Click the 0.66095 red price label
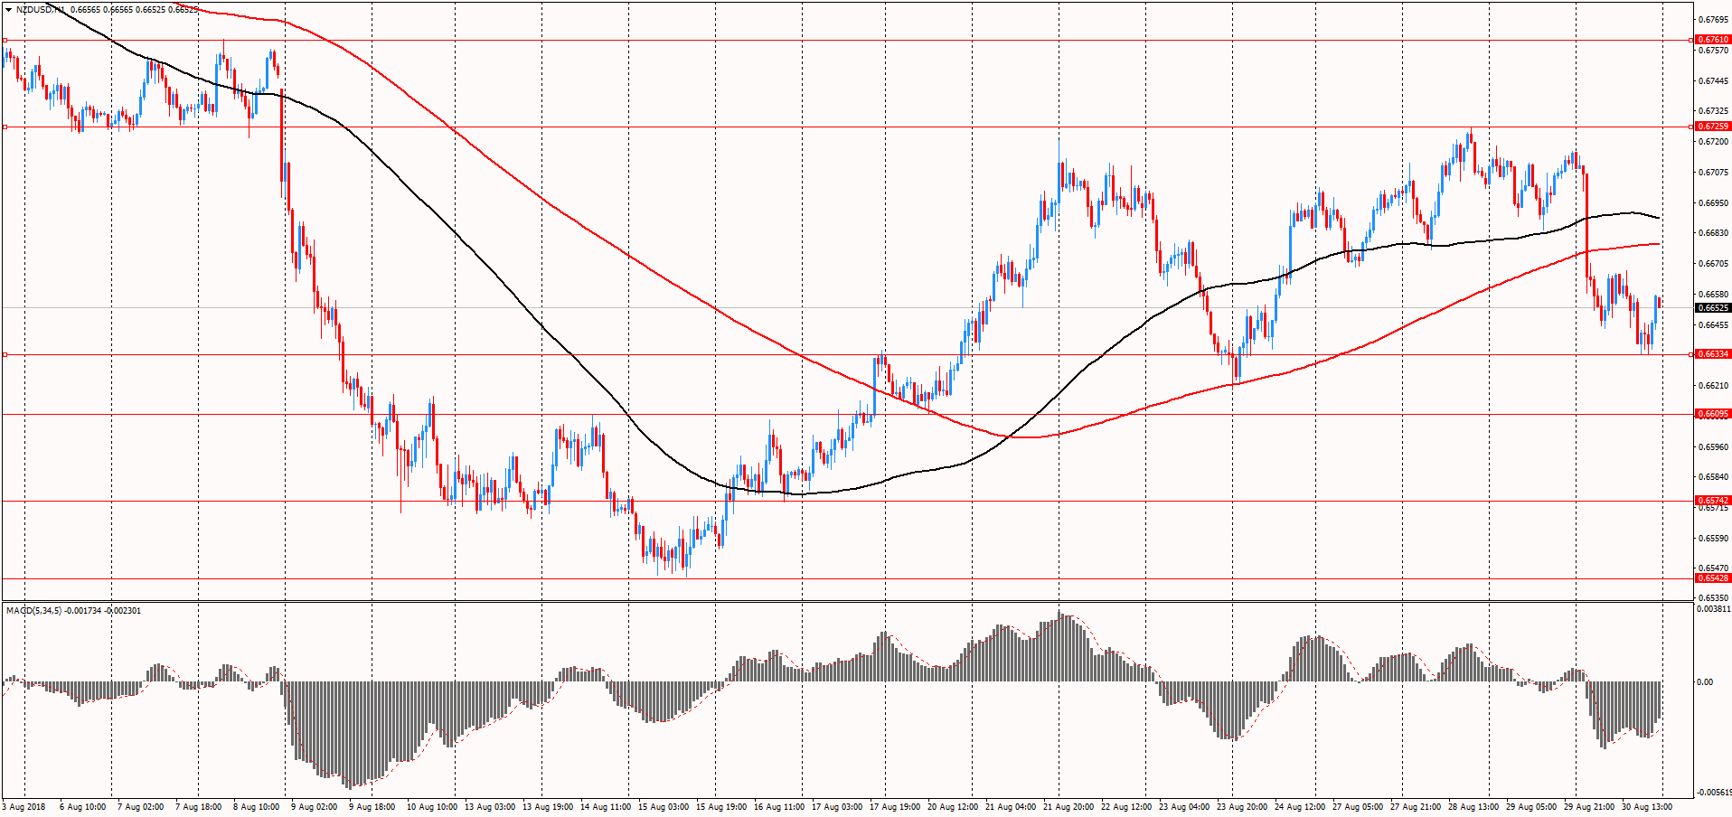This screenshot has height=817, width=1732. click(1712, 414)
